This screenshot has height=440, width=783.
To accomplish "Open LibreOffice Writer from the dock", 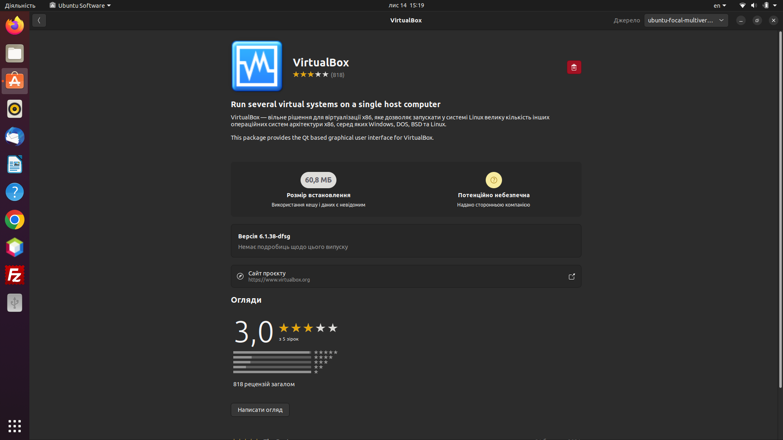I will click(14, 164).
